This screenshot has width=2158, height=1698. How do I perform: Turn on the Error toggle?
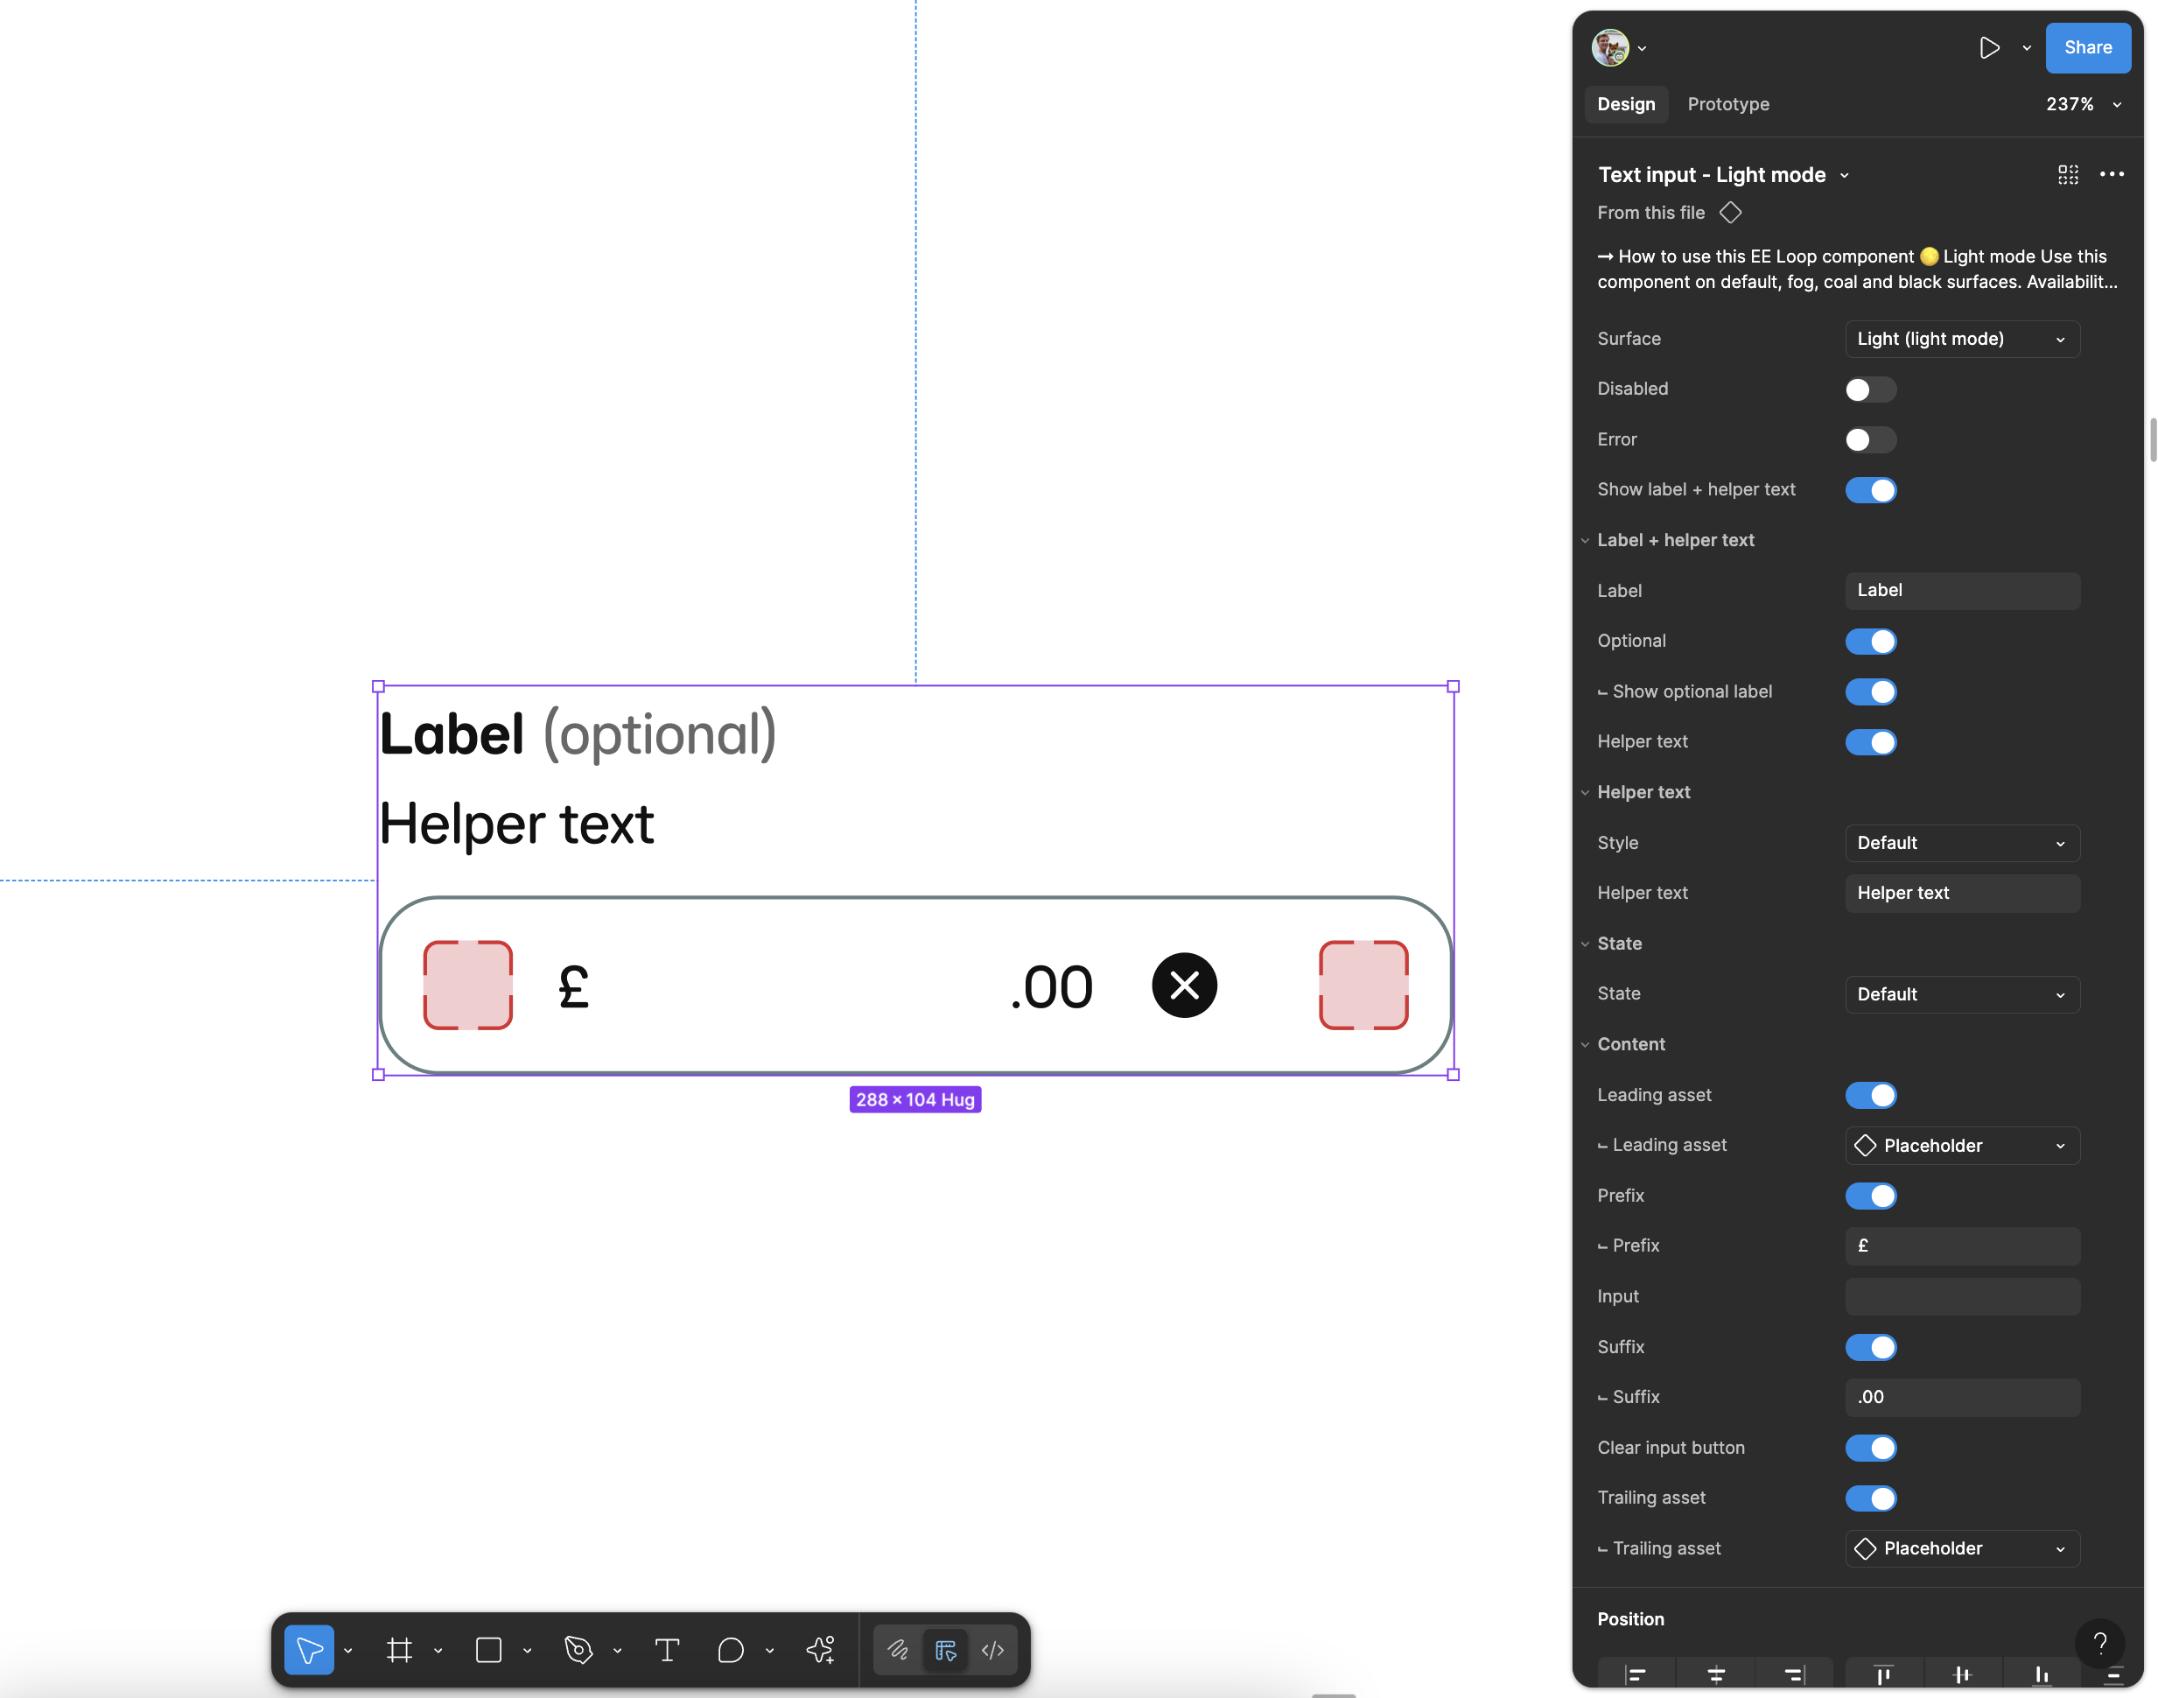pos(1870,439)
